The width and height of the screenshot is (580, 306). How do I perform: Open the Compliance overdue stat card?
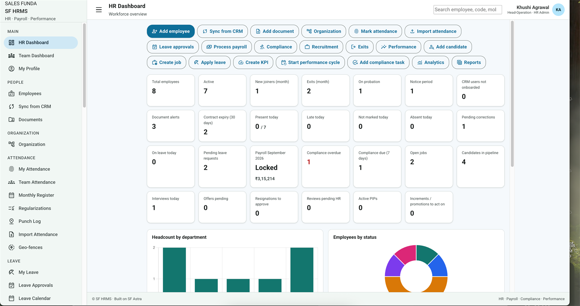(x=326, y=167)
